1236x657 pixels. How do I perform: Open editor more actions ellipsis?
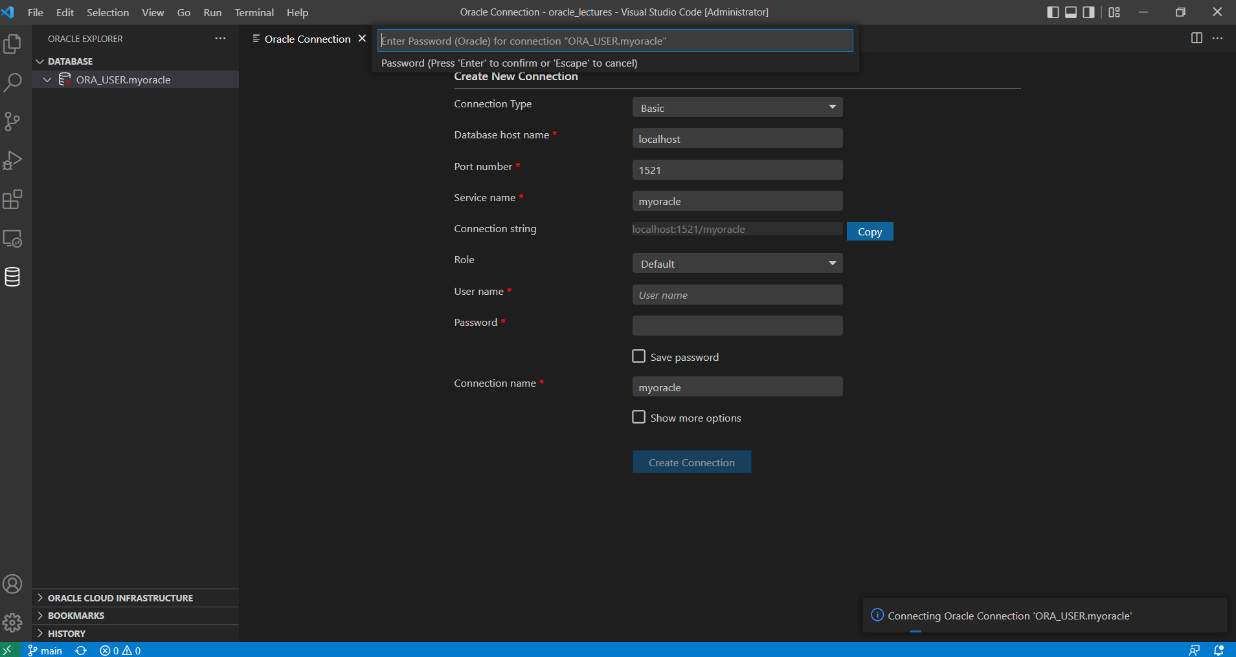pos(1218,38)
